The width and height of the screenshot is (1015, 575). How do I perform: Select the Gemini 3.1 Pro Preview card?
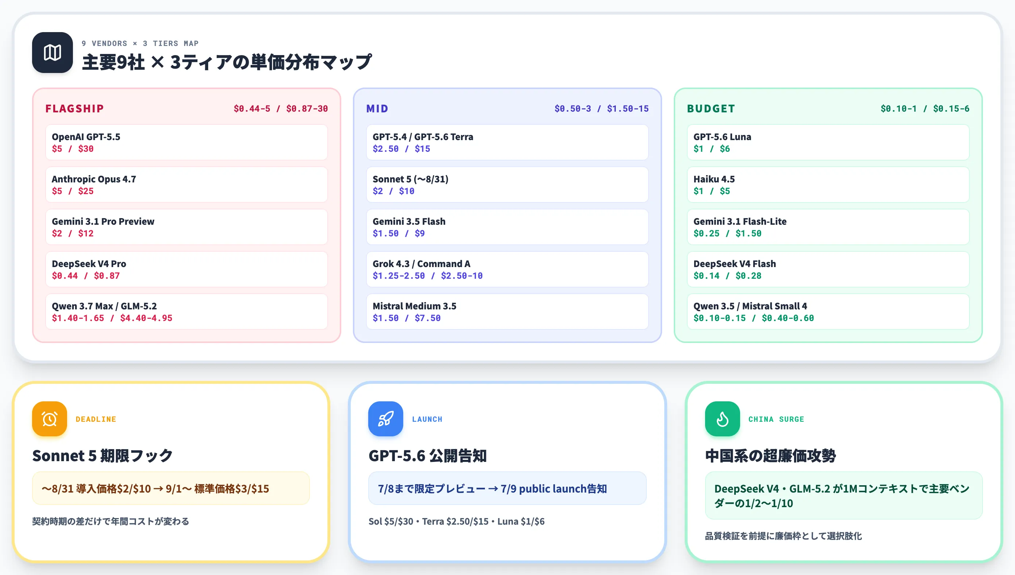point(187,227)
